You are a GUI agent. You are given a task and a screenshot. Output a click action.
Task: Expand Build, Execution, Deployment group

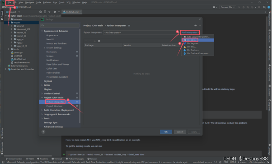click(x=42, y=110)
